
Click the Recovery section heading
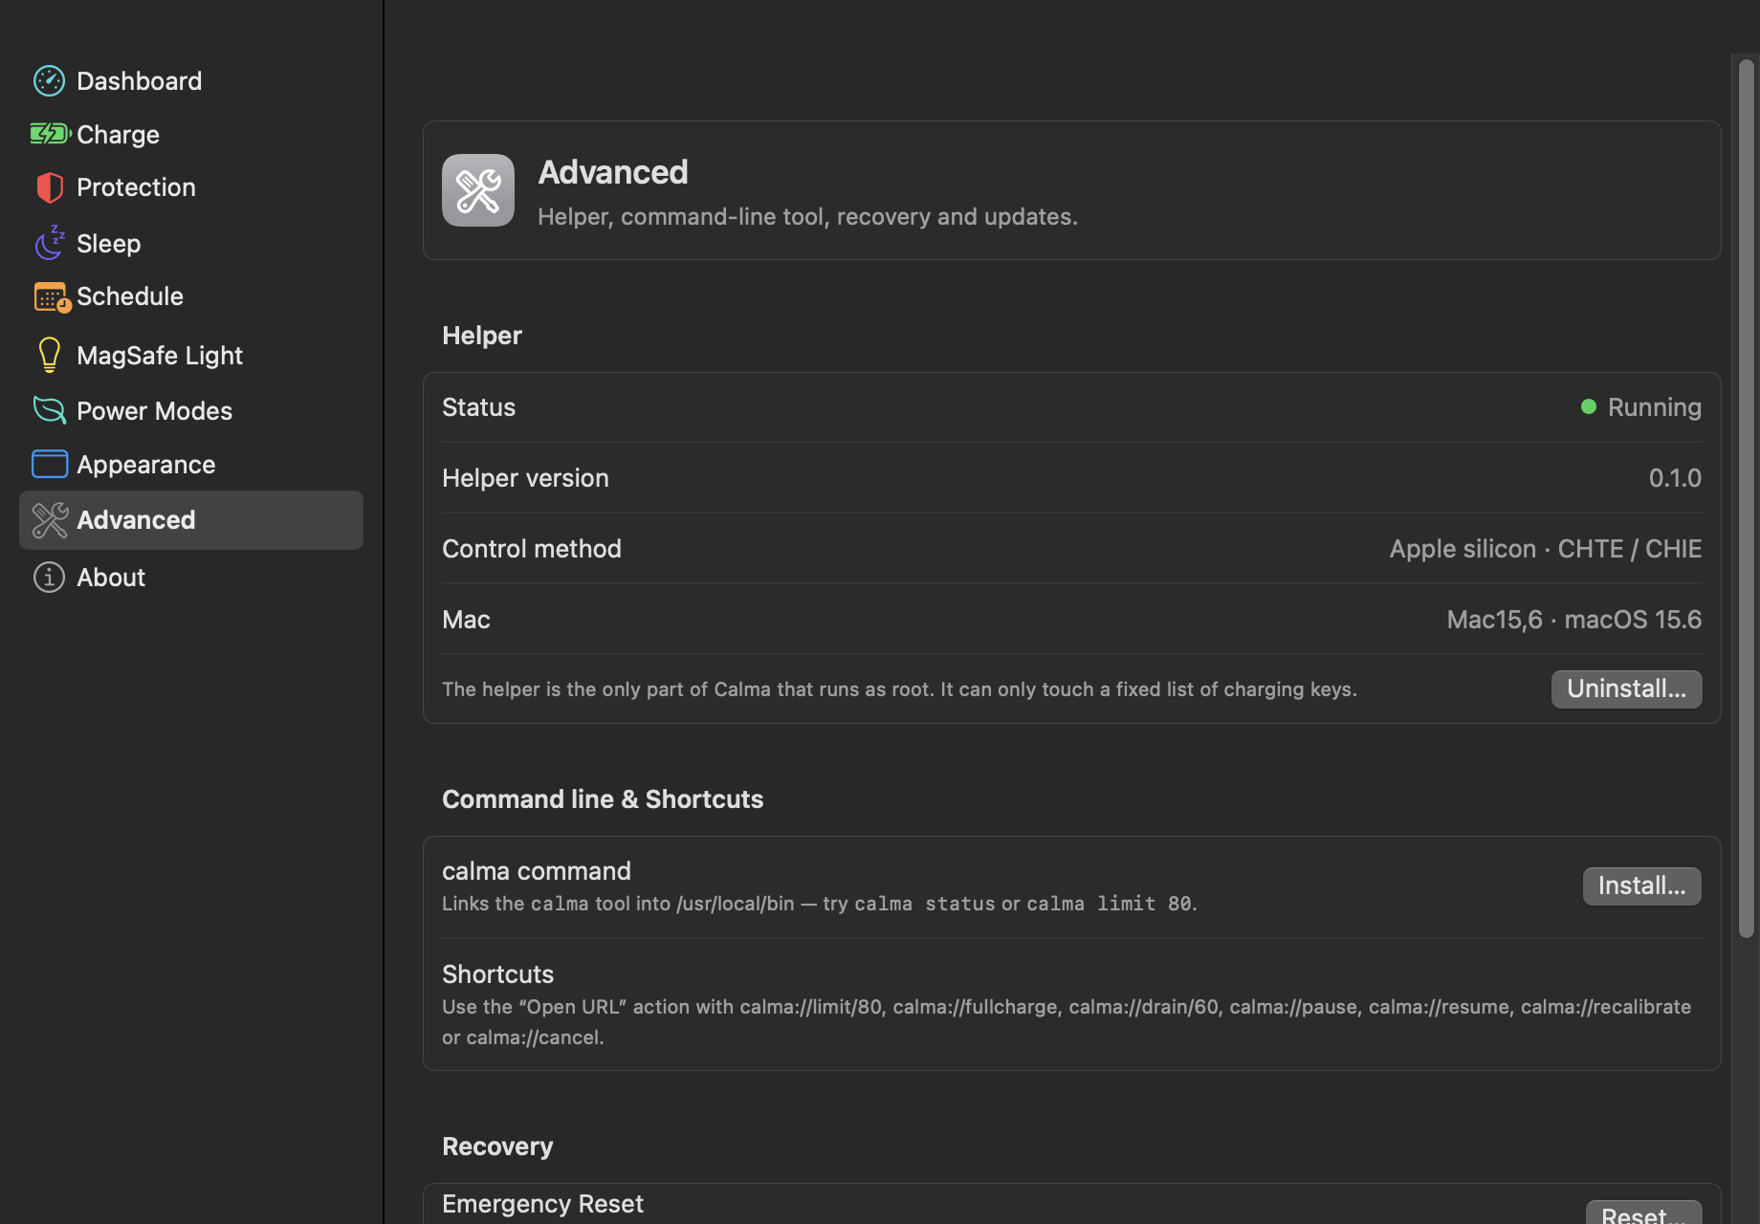(497, 1147)
